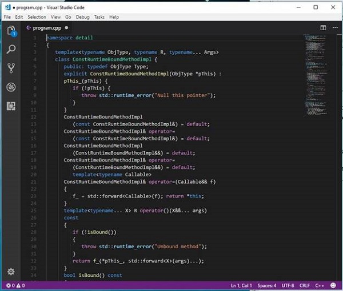Open the Explorer view in activity bar
Screen dimensions: 343x291
[x=11, y=31]
